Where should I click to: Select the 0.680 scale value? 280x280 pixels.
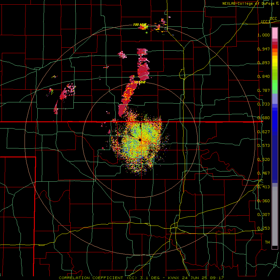pyautogui.click(x=264, y=118)
